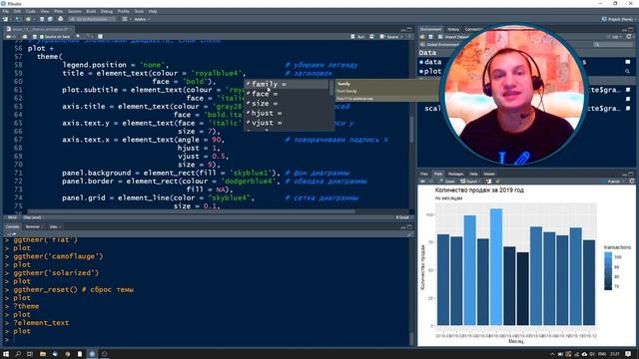Image resolution: width=639 pixels, height=359 pixels.
Task: Open the Session menu
Action: point(75,11)
